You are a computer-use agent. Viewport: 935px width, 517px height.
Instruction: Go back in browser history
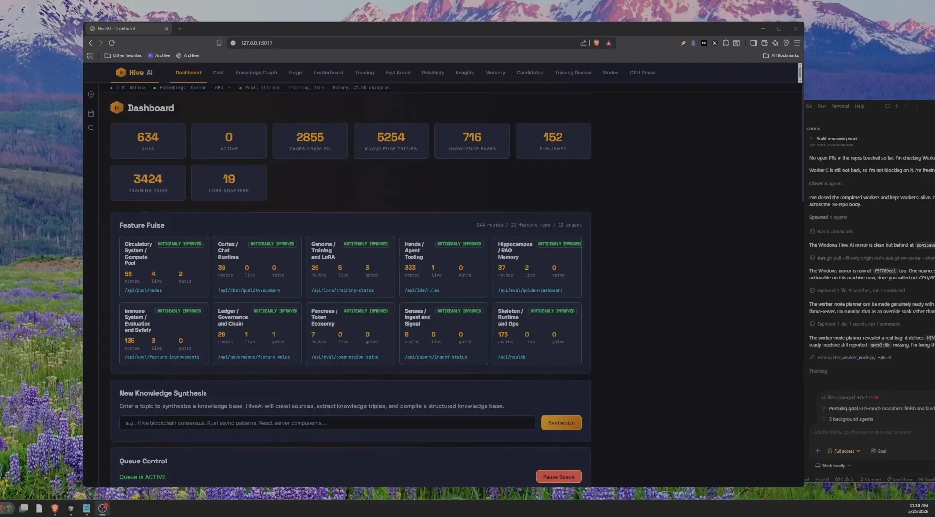(x=90, y=43)
